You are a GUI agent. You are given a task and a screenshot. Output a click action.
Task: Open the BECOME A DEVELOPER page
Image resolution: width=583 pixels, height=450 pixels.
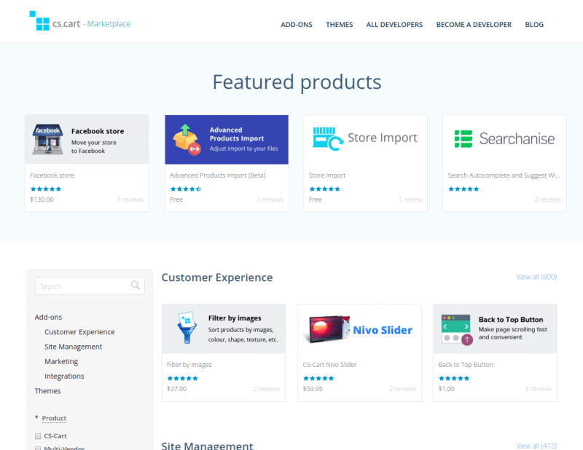click(x=474, y=24)
